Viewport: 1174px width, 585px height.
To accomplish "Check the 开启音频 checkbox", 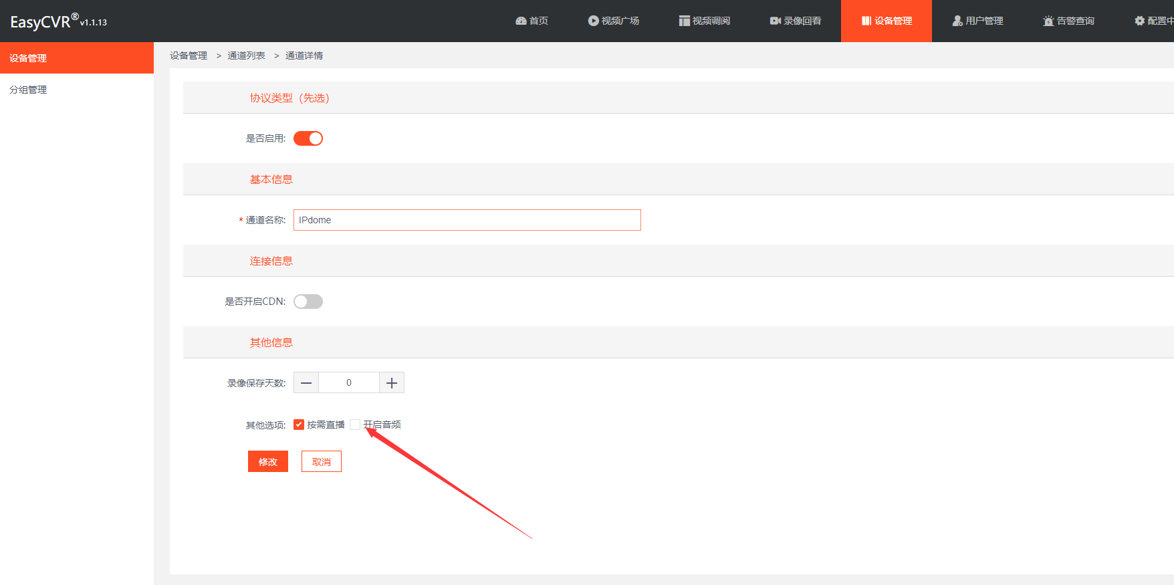I will pos(355,425).
